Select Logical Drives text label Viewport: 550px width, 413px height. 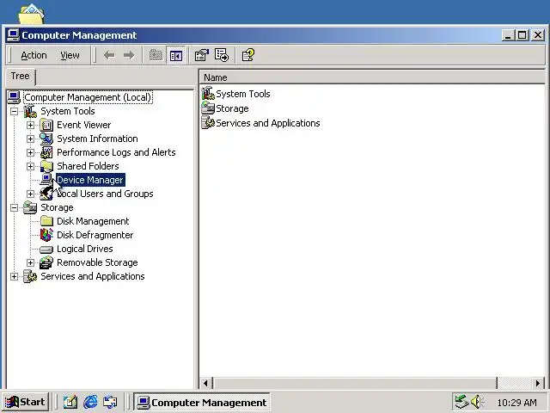[85, 249]
